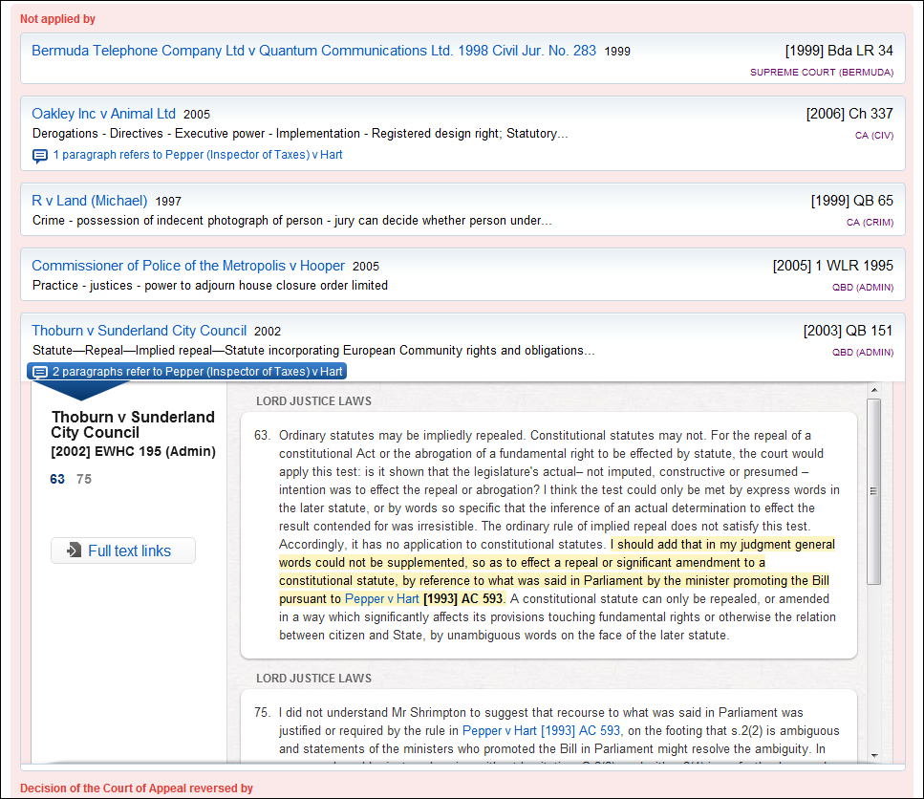Click citation [1999] QB 65
This screenshot has height=799, width=924.
click(x=852, y=201)
